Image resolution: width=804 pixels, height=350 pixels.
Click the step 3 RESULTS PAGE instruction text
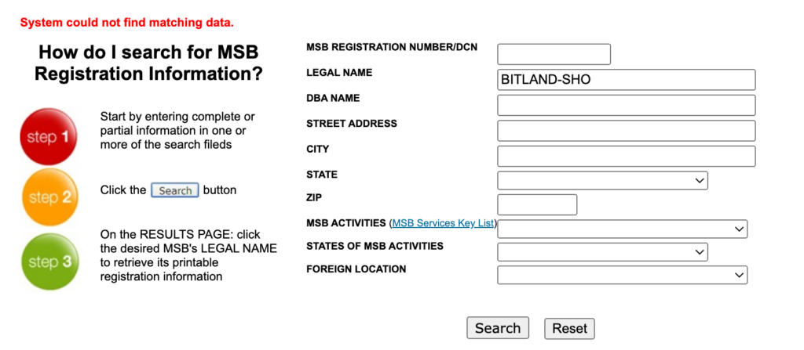(x=188, y=255)
